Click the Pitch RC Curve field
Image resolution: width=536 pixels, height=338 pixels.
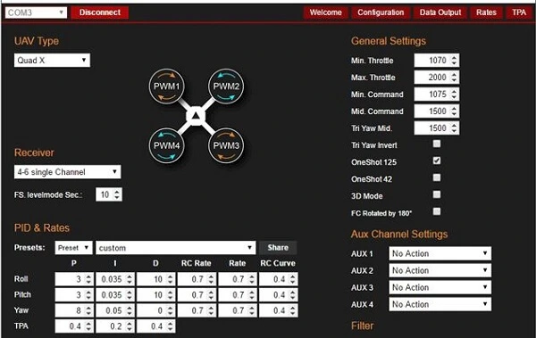279,295
